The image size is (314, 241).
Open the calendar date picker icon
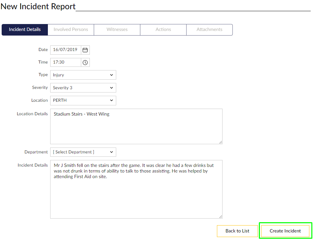tap(85, 50)
